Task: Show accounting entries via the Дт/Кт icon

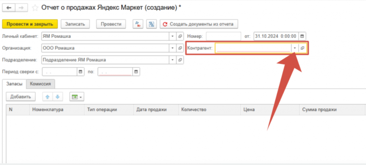Action: (x=138, y=24)
